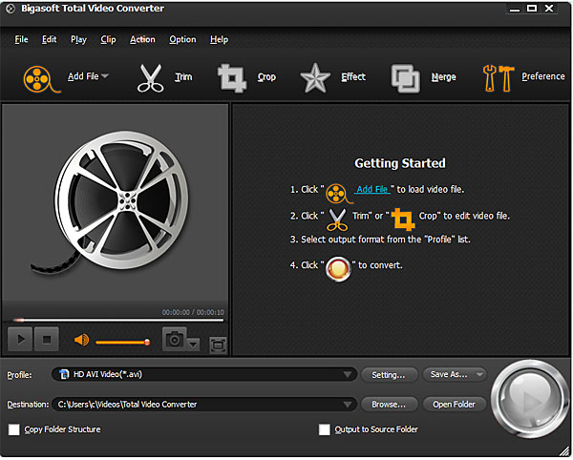The height and width of the screenshot is (460, 573).
Task: Click the 00:00:00 / 00:00:10 time display
Action: coord(193,312)
